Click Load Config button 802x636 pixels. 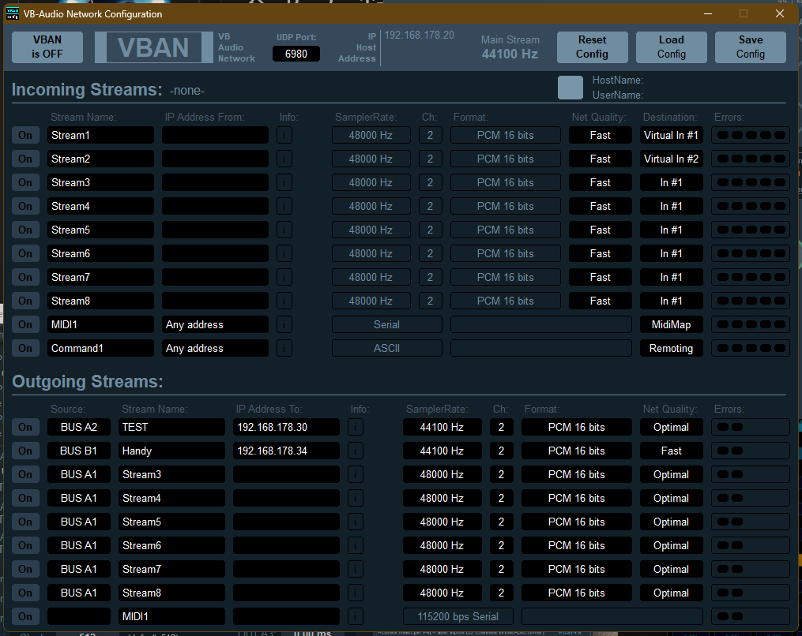(671, 47)
